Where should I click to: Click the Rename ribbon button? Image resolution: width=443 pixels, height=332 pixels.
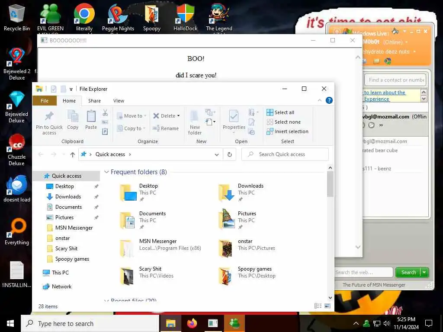point(166,128)
